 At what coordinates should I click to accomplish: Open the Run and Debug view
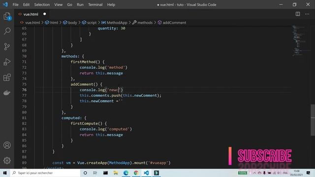7,62
